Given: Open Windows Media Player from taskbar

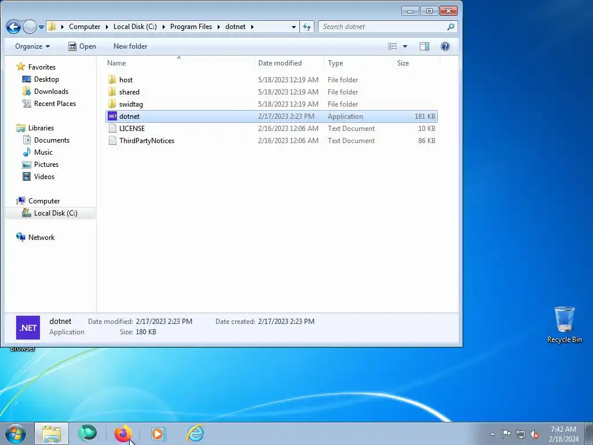Looking at the screenshot, I should 159,433.
